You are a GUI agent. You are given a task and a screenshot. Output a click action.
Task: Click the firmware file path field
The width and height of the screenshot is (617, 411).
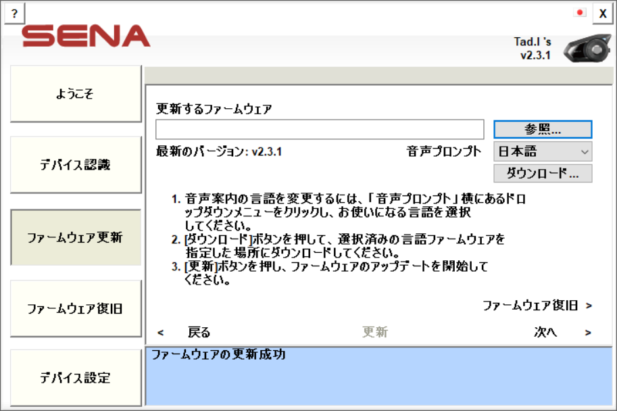[x=320, y=129]
